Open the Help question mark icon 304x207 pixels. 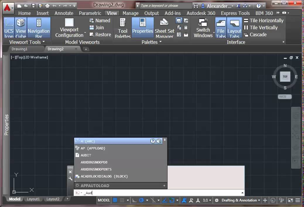pyautogui.click(x=258, y=6)
